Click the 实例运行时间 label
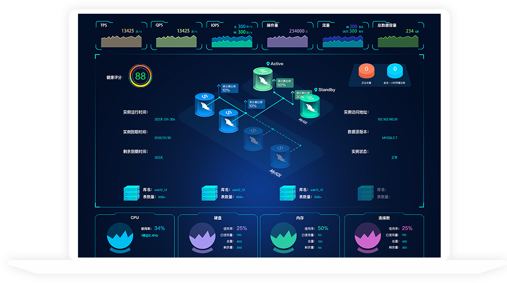The height and width of the screenshot is (283, 507). coord(136,112)
